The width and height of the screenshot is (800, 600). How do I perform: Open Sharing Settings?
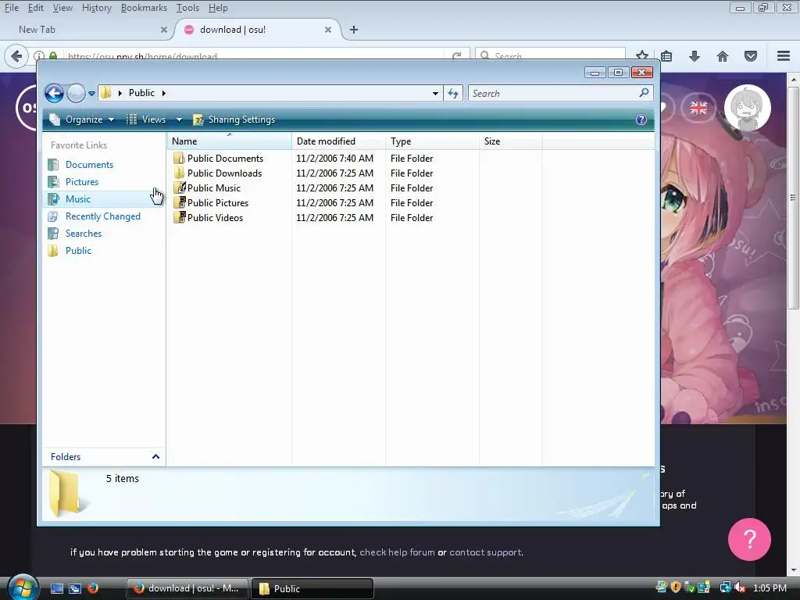coord(234,120)
